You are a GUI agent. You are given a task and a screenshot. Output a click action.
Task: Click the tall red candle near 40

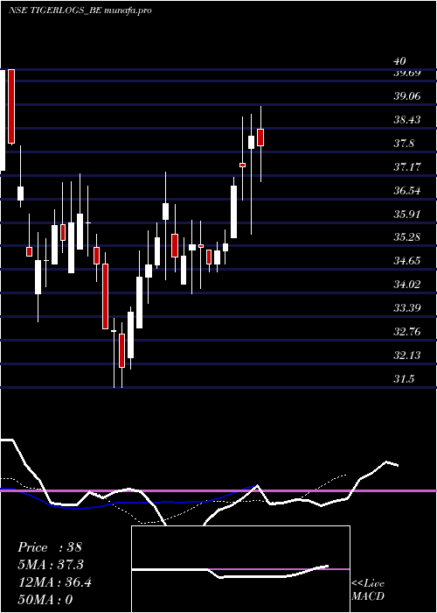click(11, 107)
